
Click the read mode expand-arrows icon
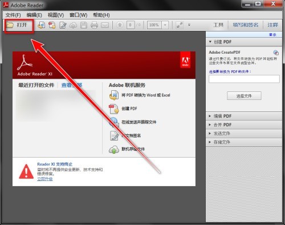pyautogui.click(x=180, y=25)
